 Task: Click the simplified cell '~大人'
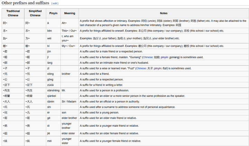(35, 102)
